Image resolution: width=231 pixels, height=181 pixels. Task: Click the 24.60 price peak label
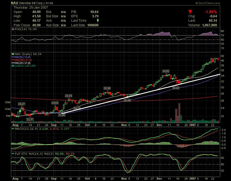click(55, 103)
